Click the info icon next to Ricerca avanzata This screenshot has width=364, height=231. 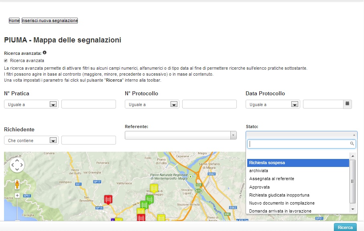click(x=45, y=52)
